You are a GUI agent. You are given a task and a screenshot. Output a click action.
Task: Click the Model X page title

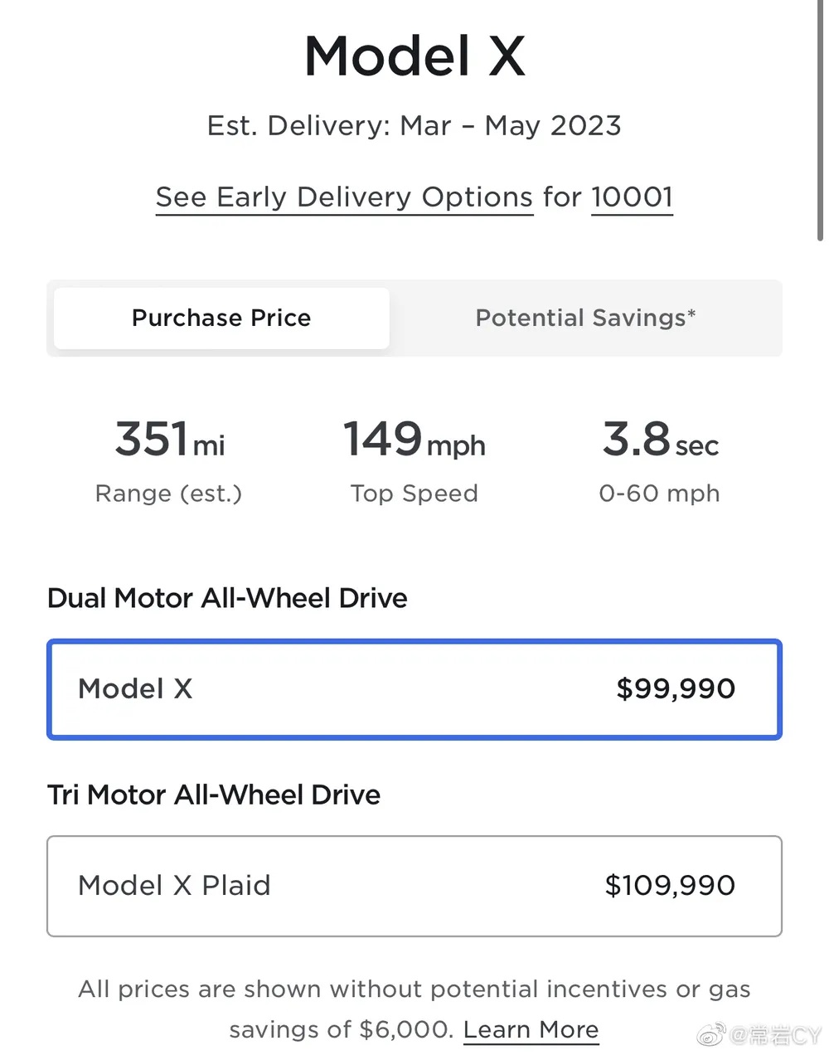414,56
